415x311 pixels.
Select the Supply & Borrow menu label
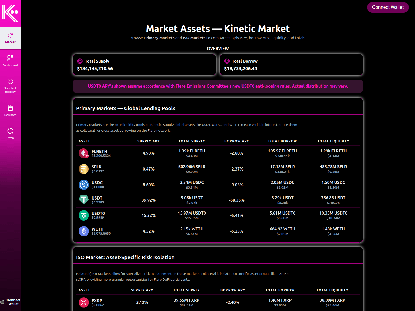point(10,90)
